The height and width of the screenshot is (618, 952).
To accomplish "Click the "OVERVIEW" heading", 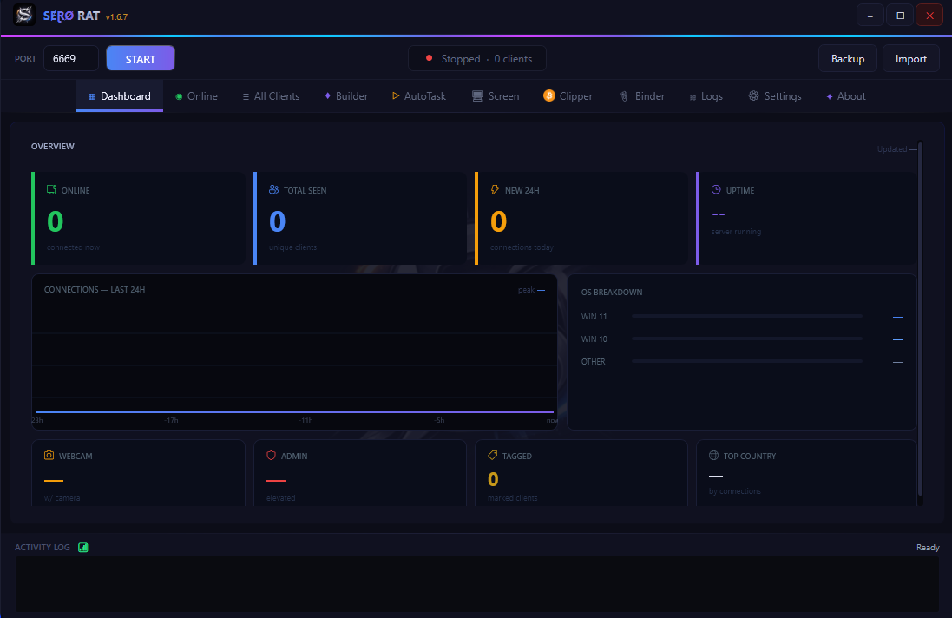I will [x=53, y=147].
